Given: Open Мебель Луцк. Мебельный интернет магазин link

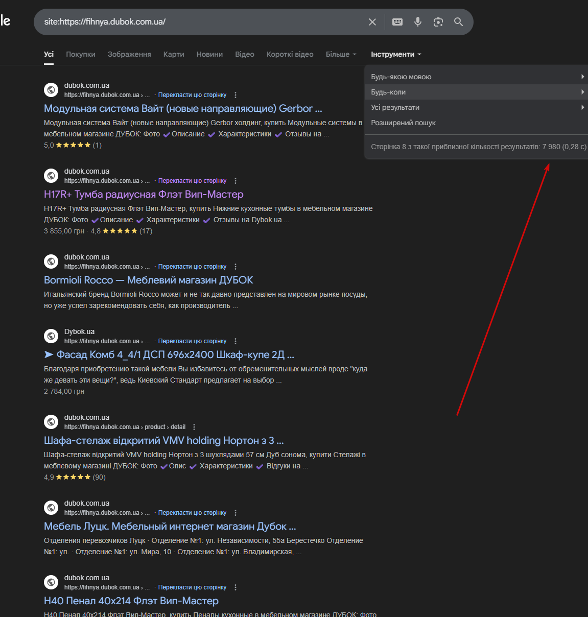Looking at the screenshot, I should tap(170, 526).
